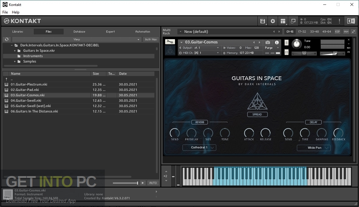This screenshot has height=207, width=359.
Task: Switch to the Libraries tab
Action: point(18,31)
